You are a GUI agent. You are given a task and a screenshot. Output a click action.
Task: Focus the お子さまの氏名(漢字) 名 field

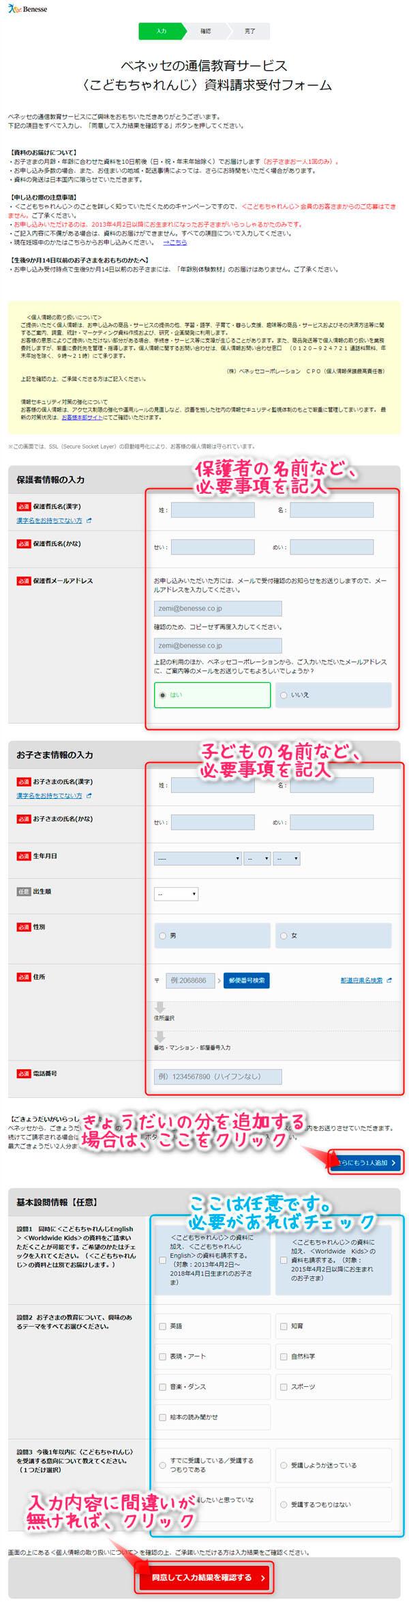pos(331,785)
